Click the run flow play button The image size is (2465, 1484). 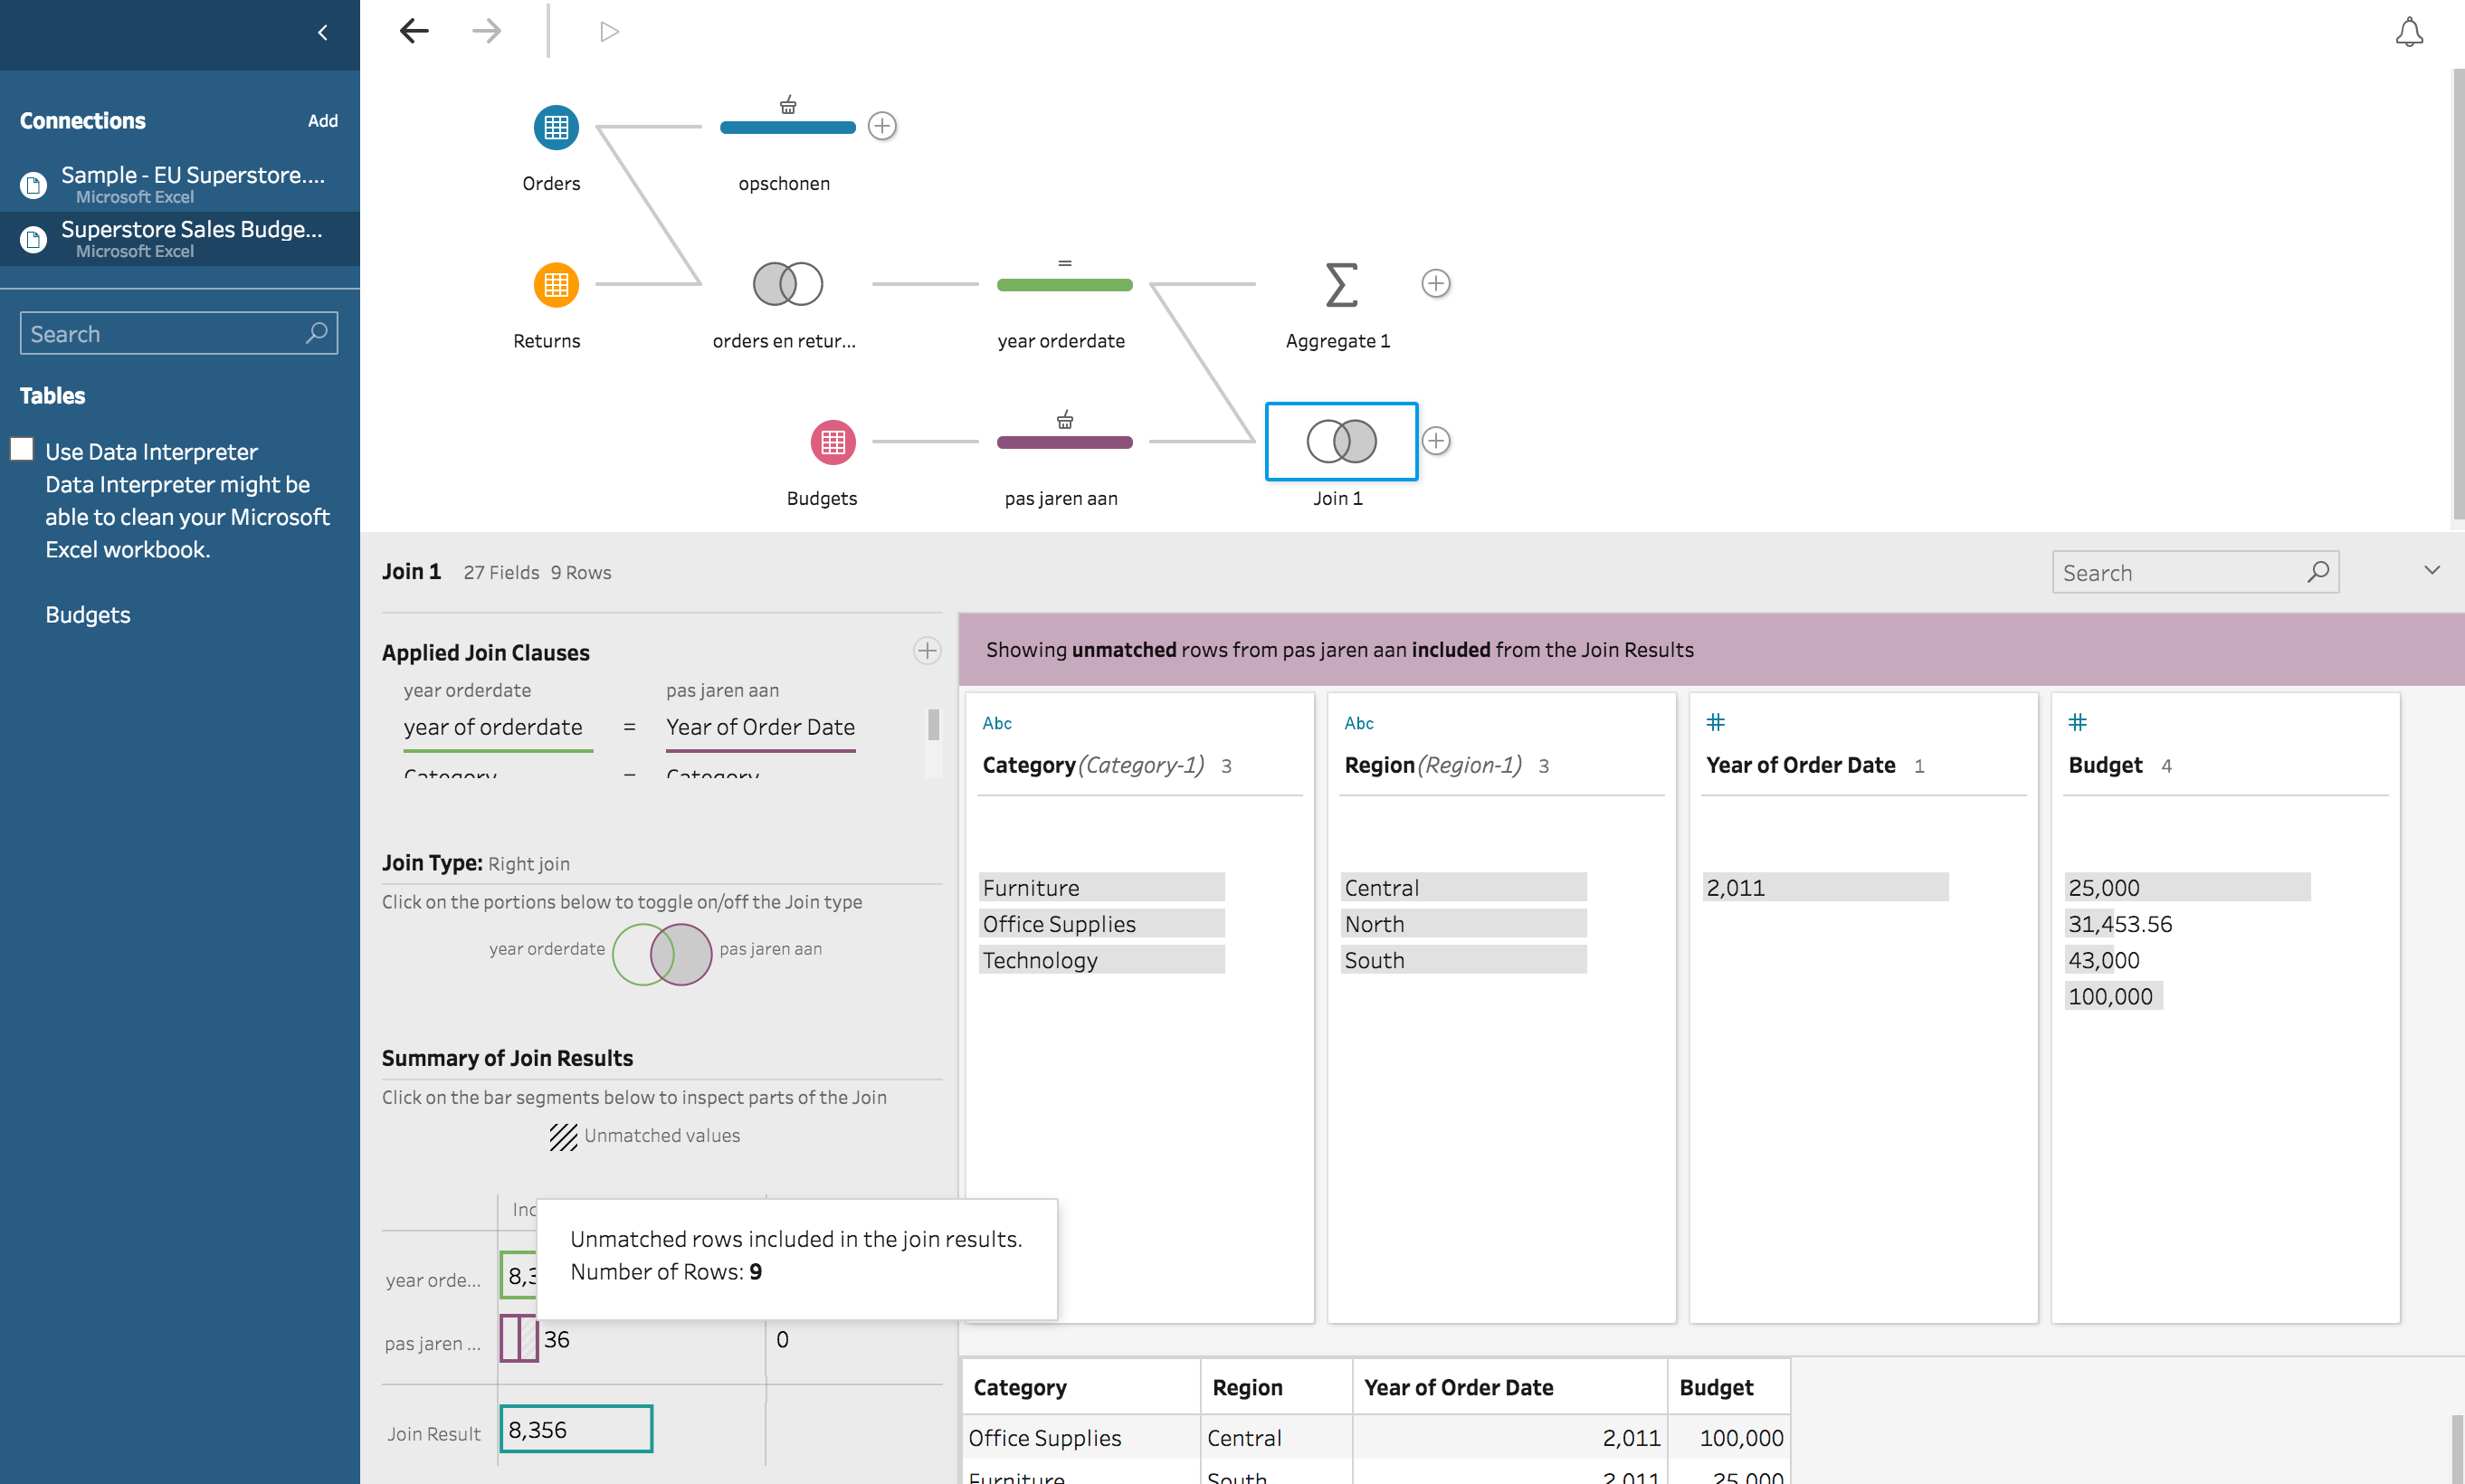[609, 32]
